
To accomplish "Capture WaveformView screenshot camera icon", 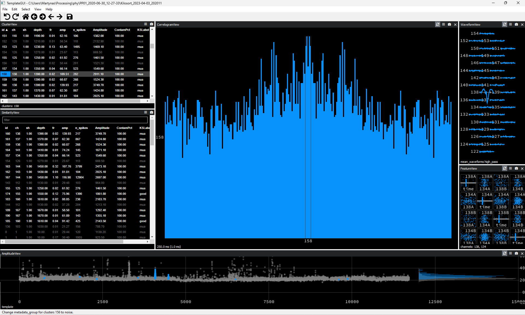I will coord(517,24).
